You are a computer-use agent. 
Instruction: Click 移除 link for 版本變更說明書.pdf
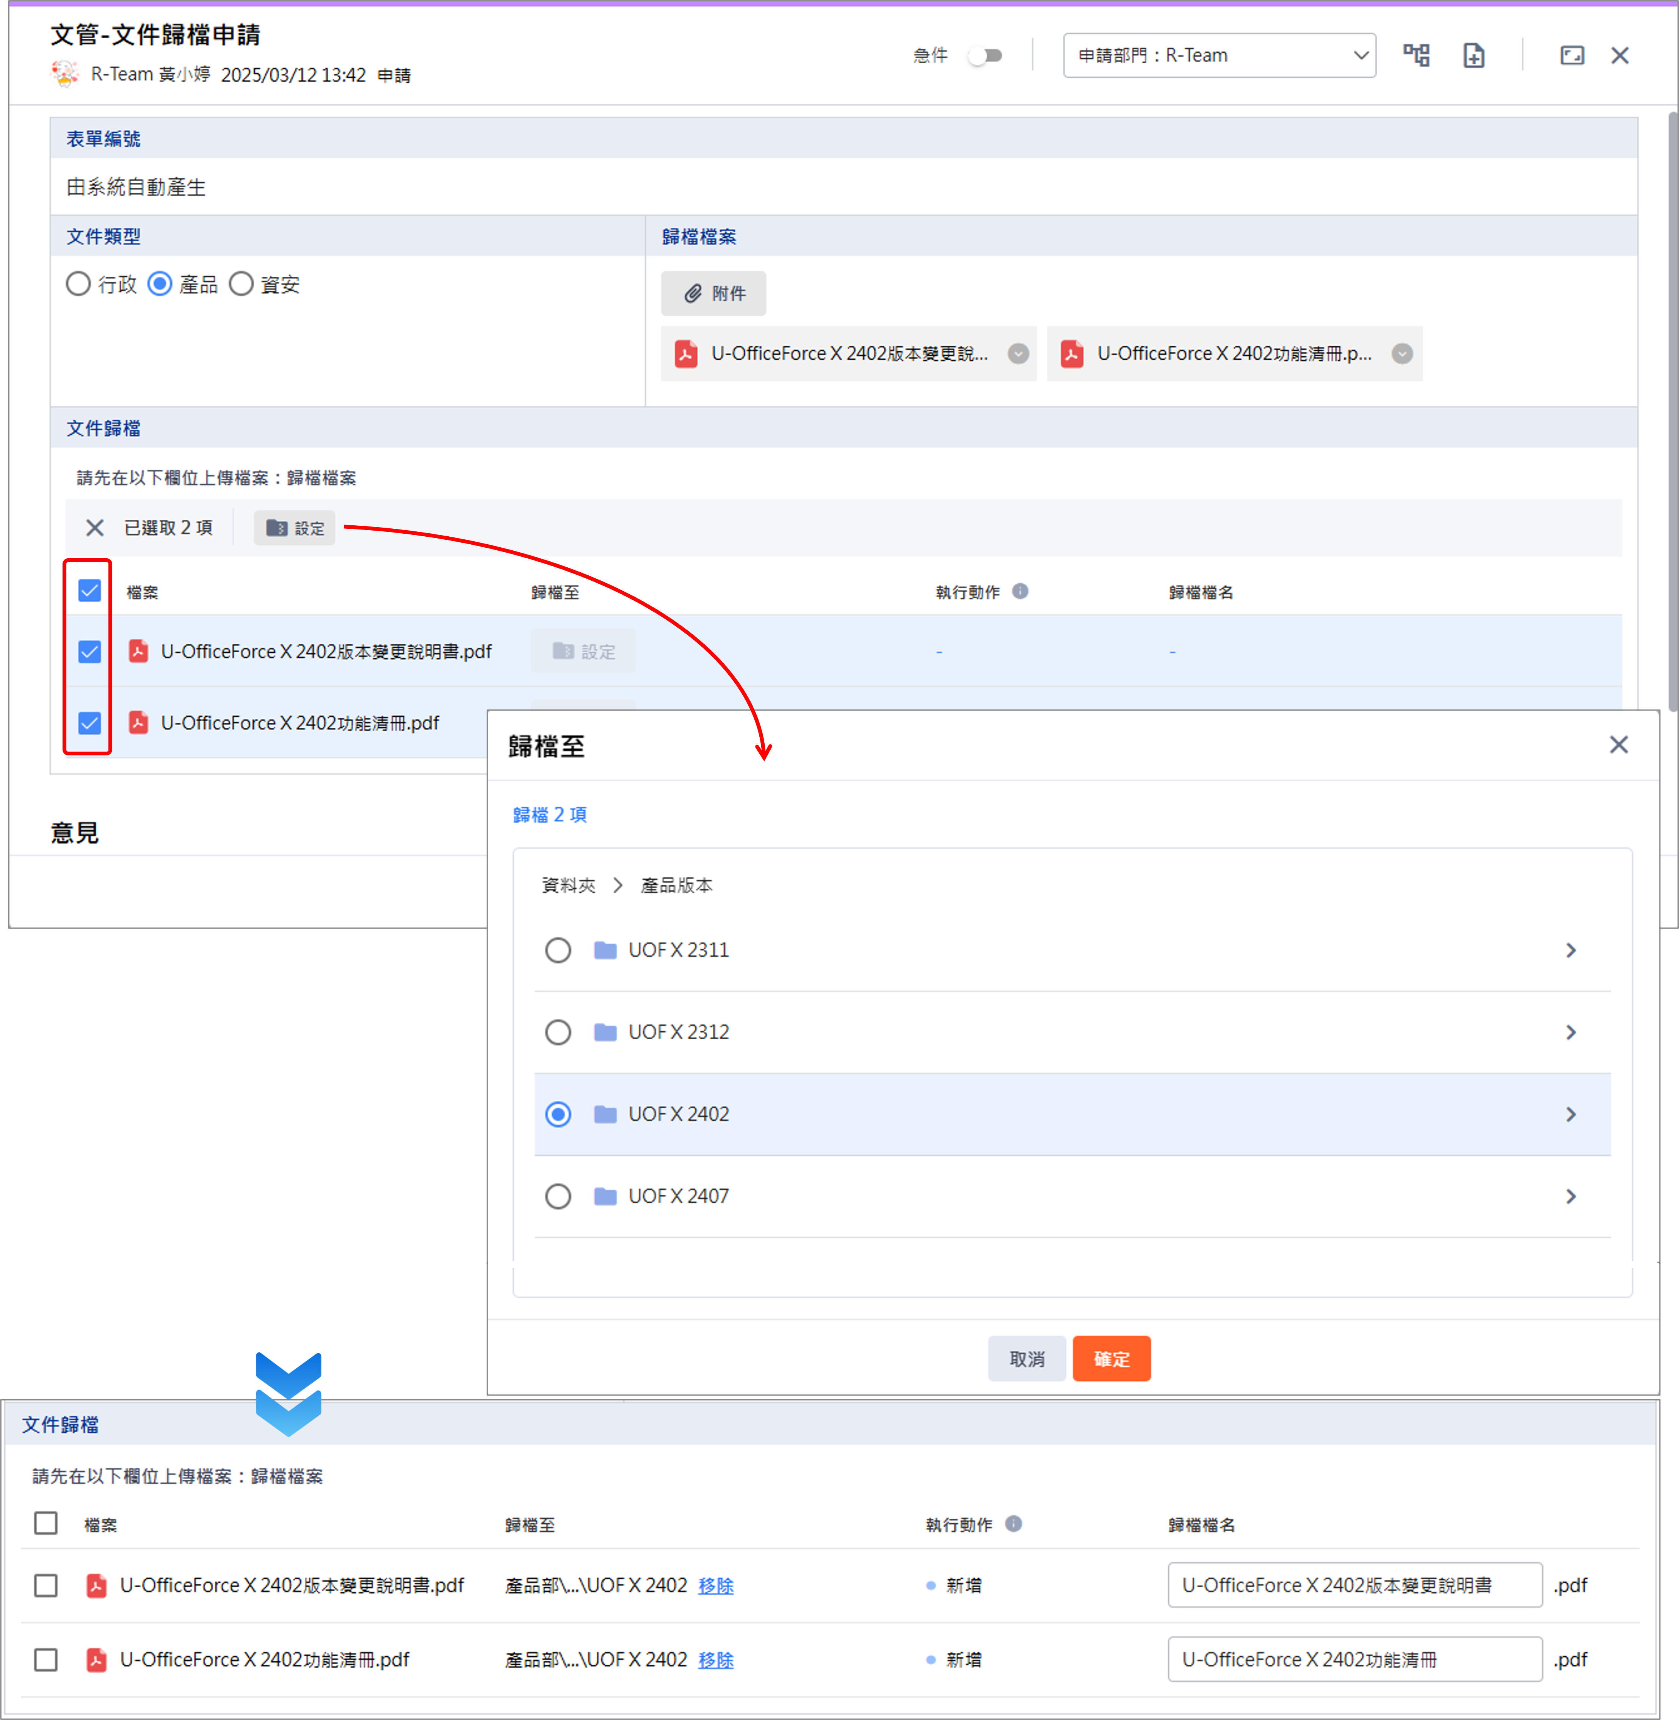pos(715,1585)
